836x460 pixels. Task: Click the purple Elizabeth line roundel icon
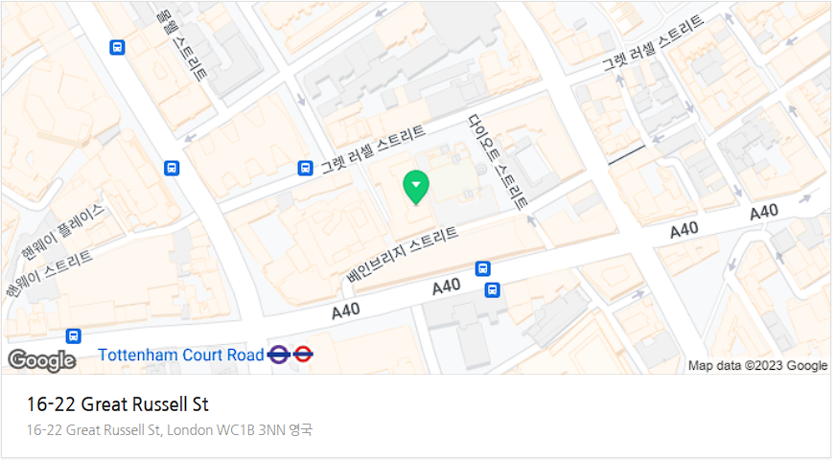point(279,354)
